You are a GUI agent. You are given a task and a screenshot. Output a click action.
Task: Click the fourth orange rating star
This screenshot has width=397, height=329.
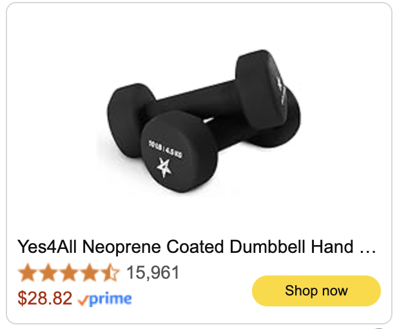pos(90,272)
